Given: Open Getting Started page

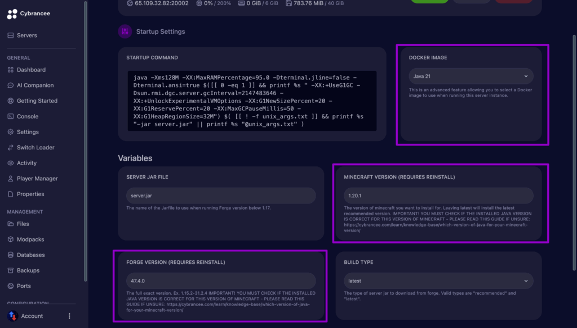Looking at the screenshot, I should click(x=37, y=101).
